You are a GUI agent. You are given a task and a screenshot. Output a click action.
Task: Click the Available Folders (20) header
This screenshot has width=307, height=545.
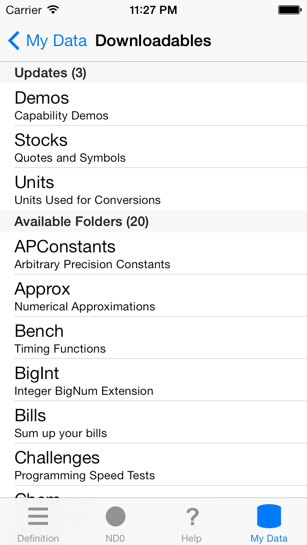click(82, 222)
